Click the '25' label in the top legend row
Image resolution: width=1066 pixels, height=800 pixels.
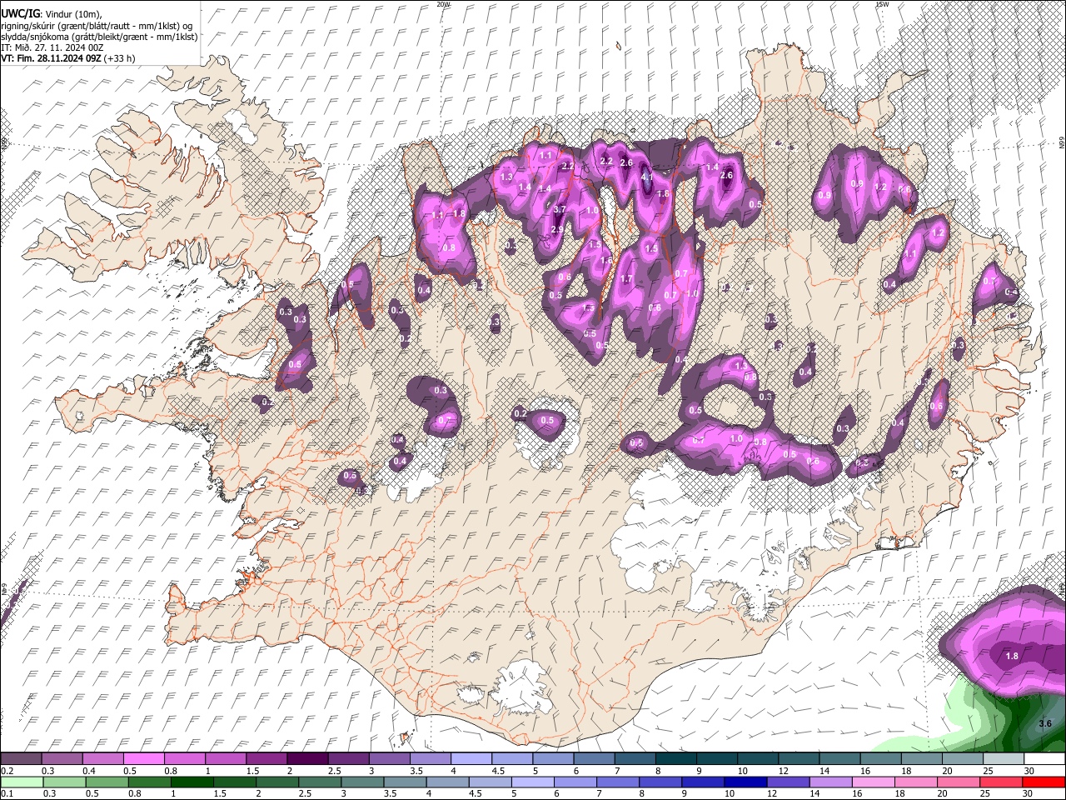[988, 771]
